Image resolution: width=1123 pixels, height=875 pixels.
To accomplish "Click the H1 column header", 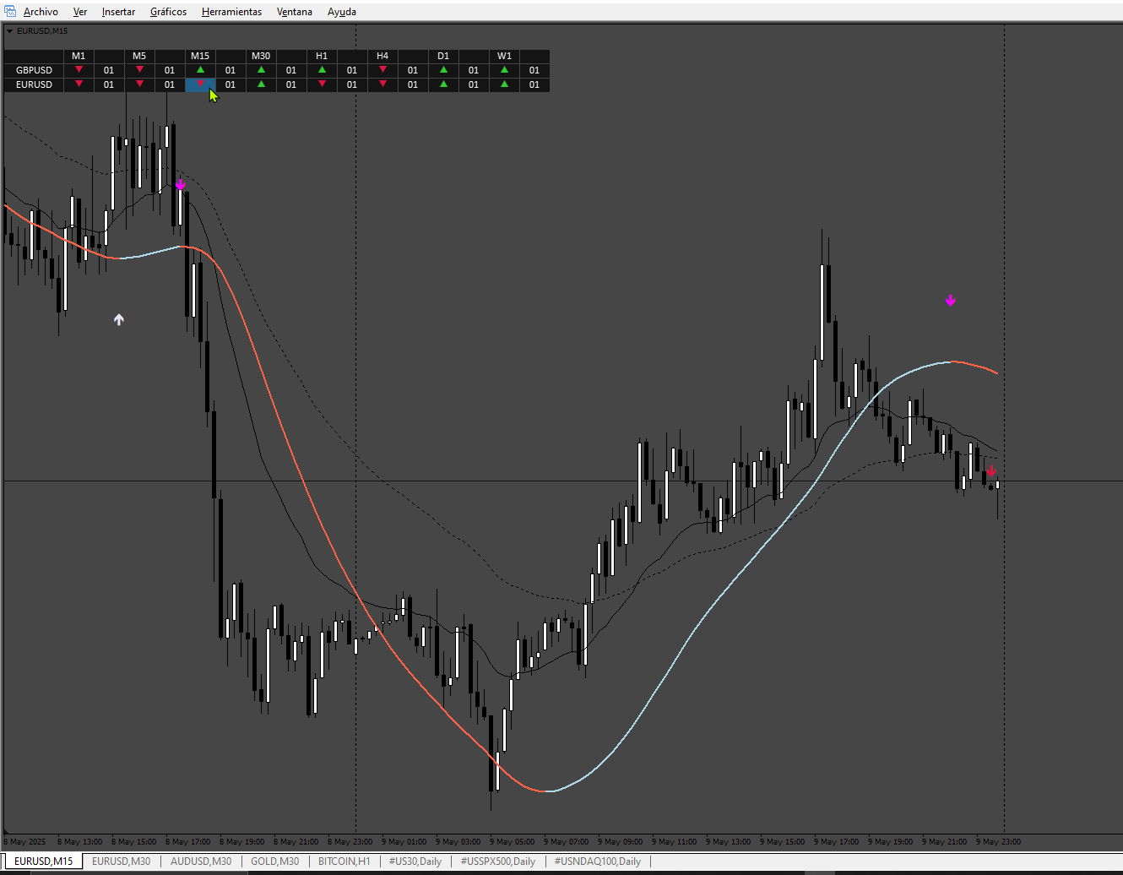I will 322,56.
